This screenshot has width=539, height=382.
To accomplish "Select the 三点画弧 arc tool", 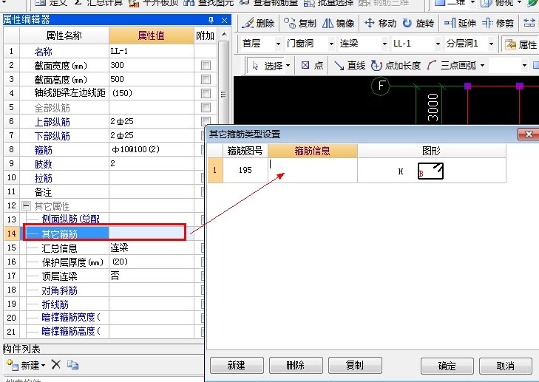I will tap(452, 65).
